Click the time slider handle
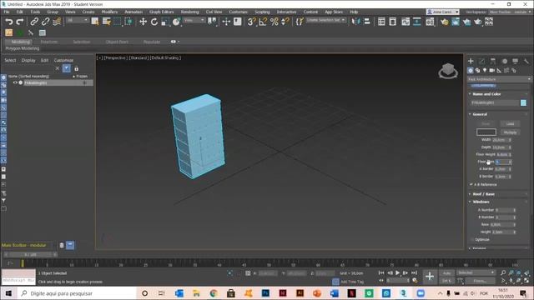Viewport: 534px width, 300px height. (31, 254)
